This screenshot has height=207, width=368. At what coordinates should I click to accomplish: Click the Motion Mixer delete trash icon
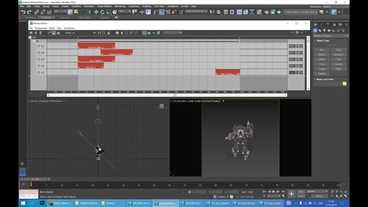(40, 33)
